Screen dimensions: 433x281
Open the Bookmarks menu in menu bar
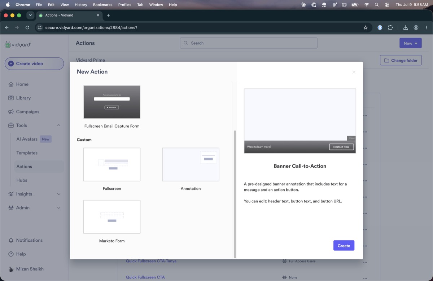click(102, 5)
